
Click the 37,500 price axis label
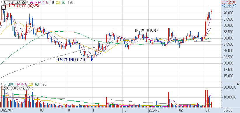pyautogui.click(x=228, y=19)
